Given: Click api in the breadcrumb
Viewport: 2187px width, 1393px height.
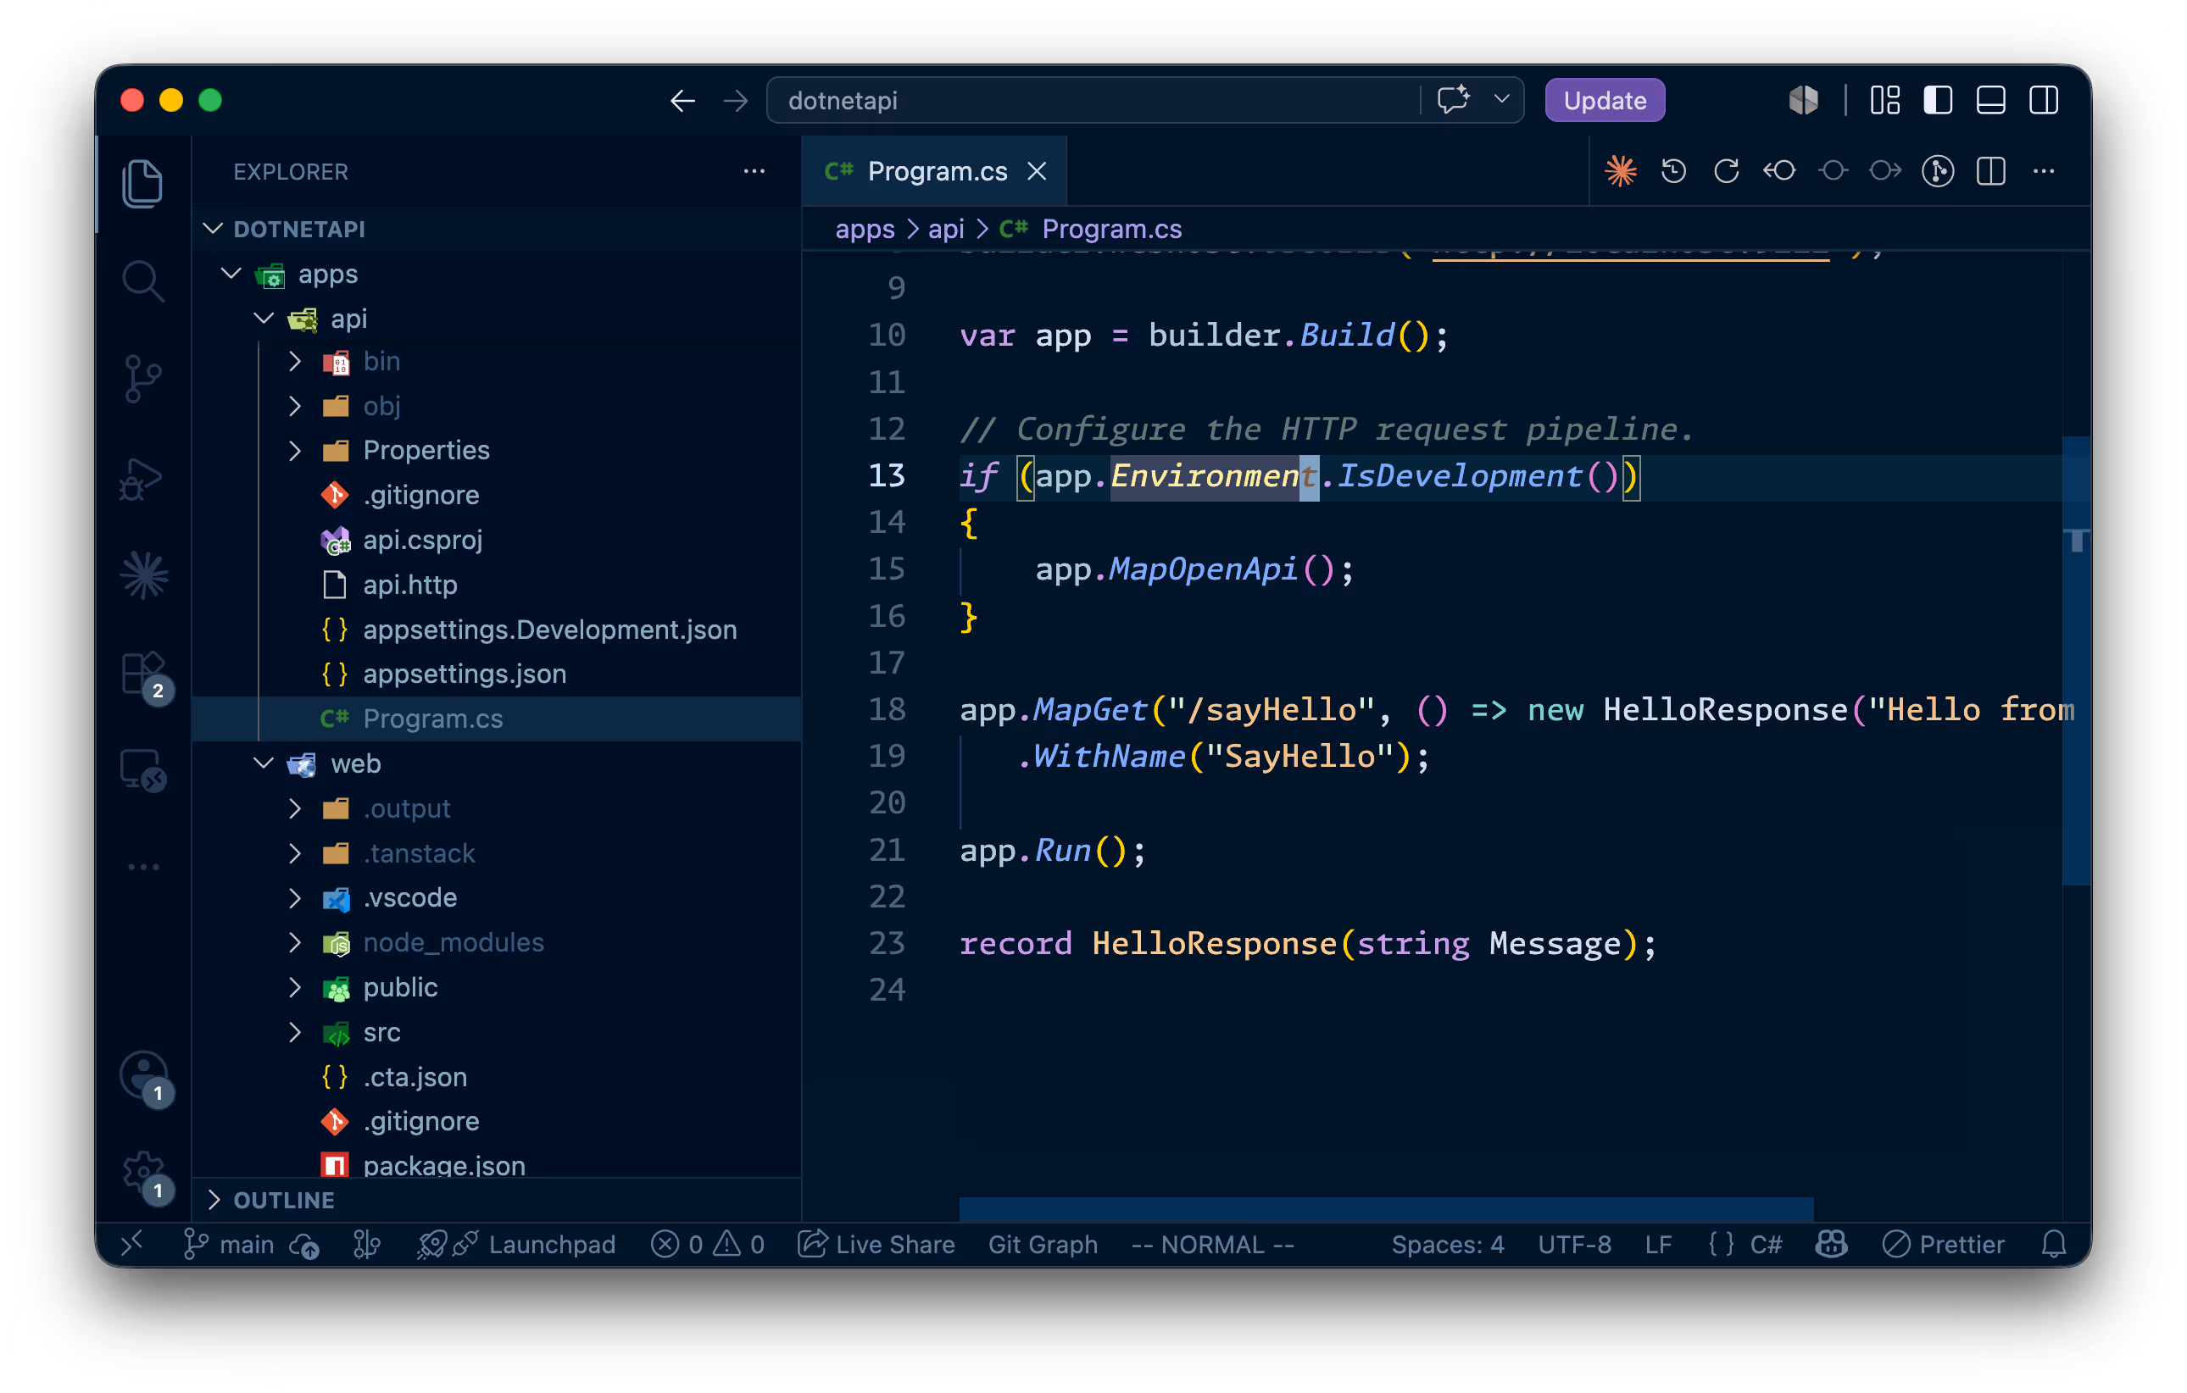Looking at the screenshot, I should tap(946, 229).
